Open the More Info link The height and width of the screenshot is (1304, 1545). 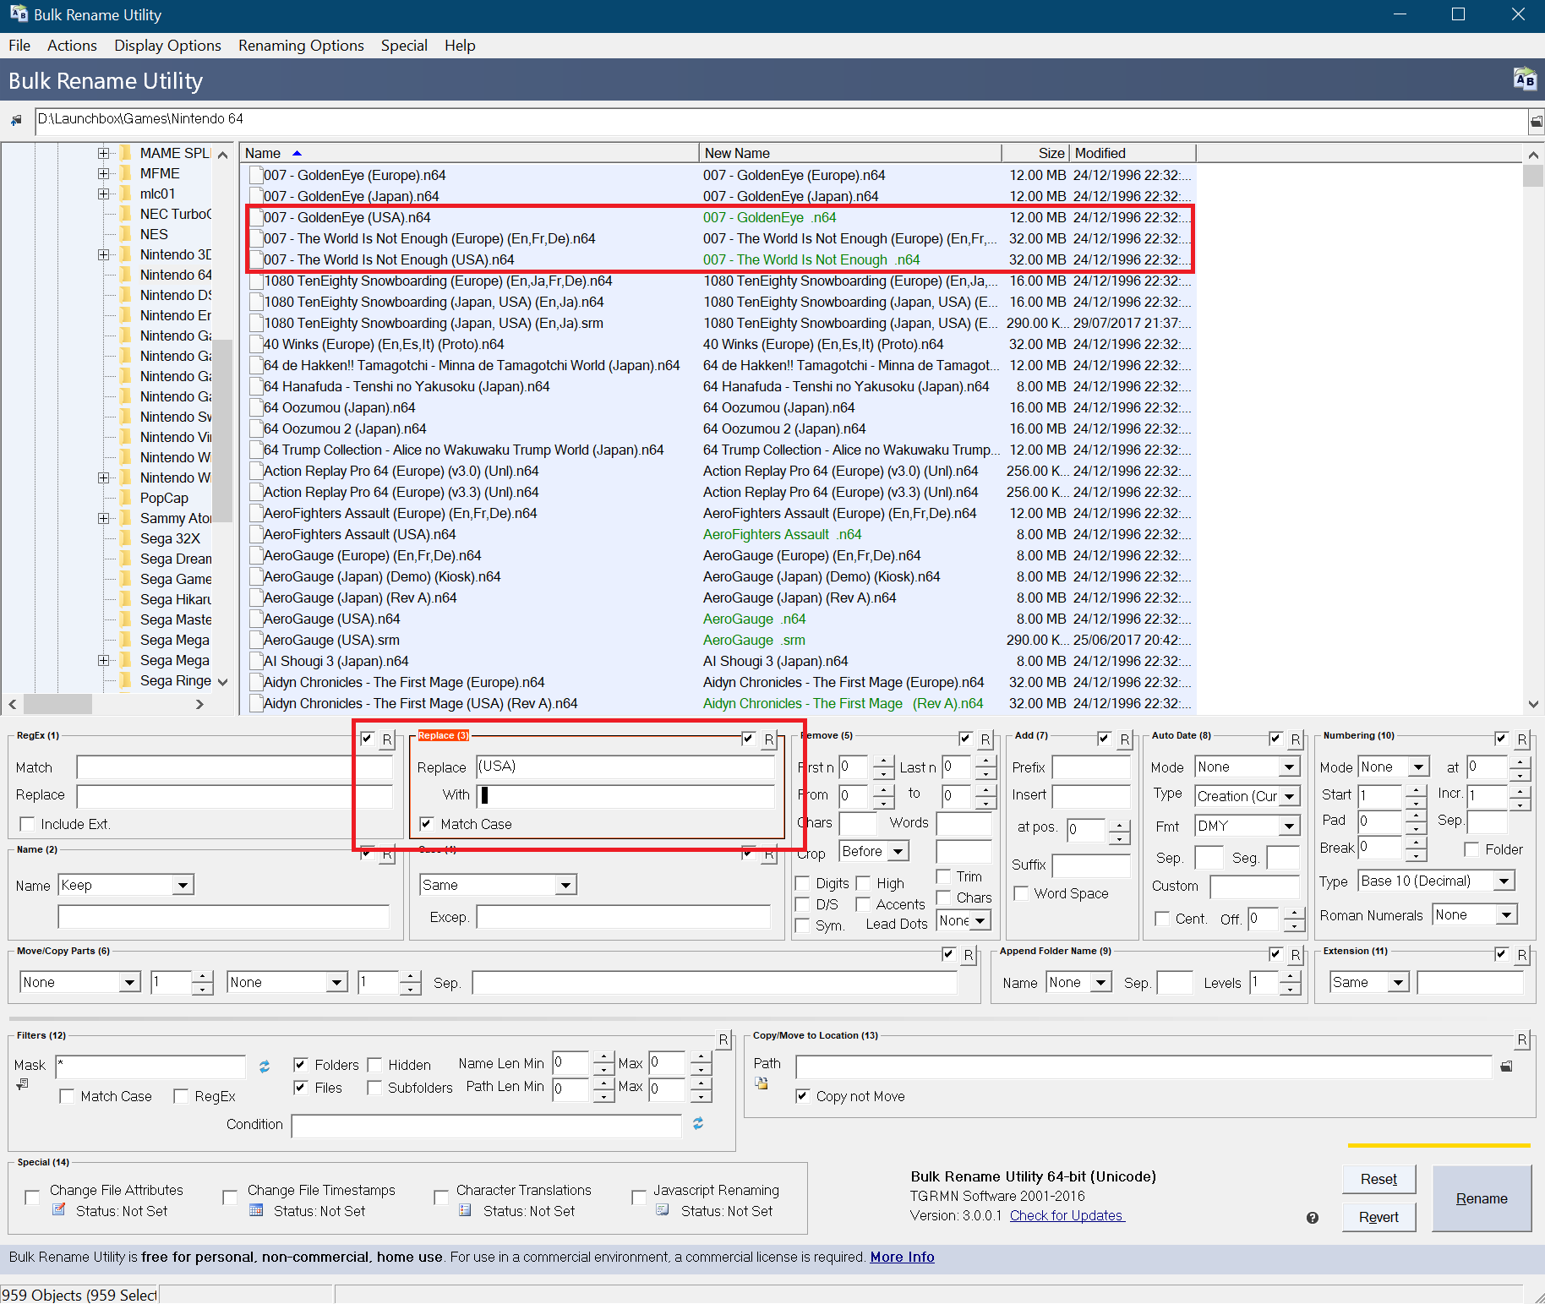[x=902, y=1257]
